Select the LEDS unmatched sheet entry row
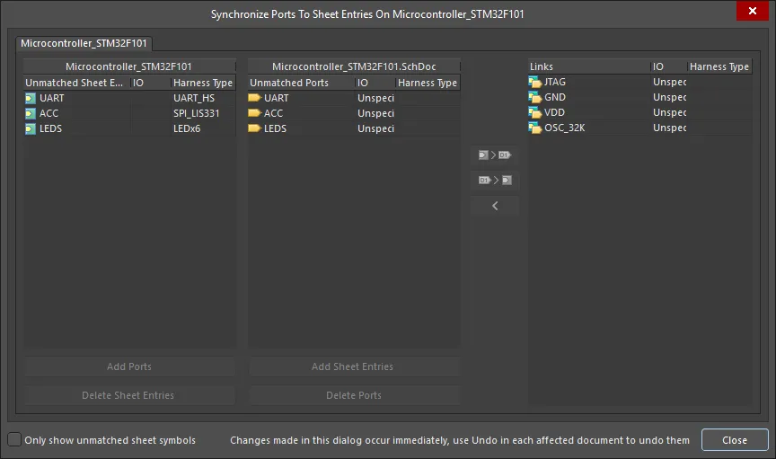The image size is (776, 459). (x=129, y=128)
